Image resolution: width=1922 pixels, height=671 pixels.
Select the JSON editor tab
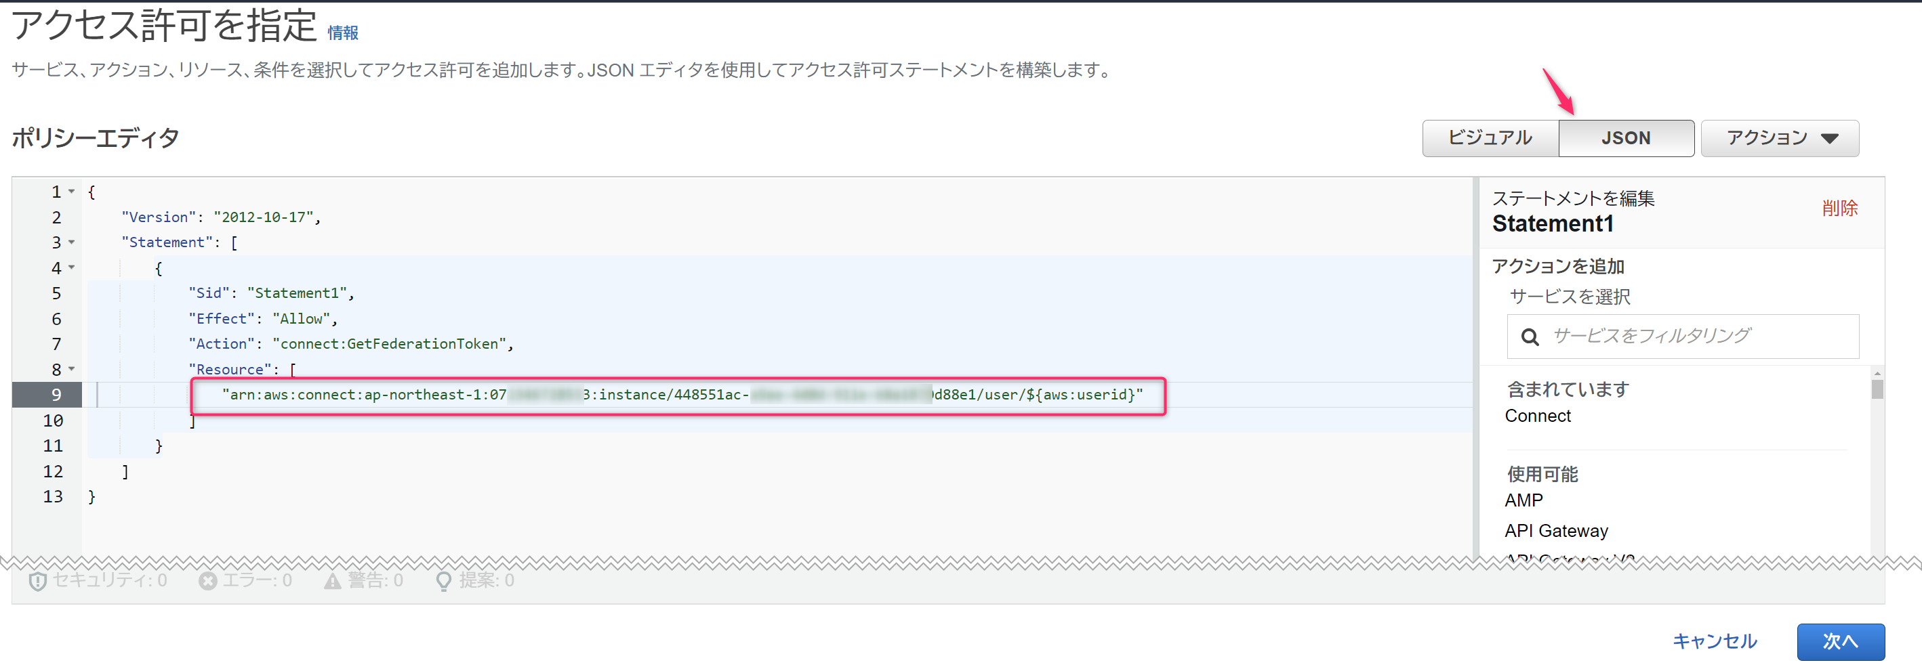pos(1626,138)
